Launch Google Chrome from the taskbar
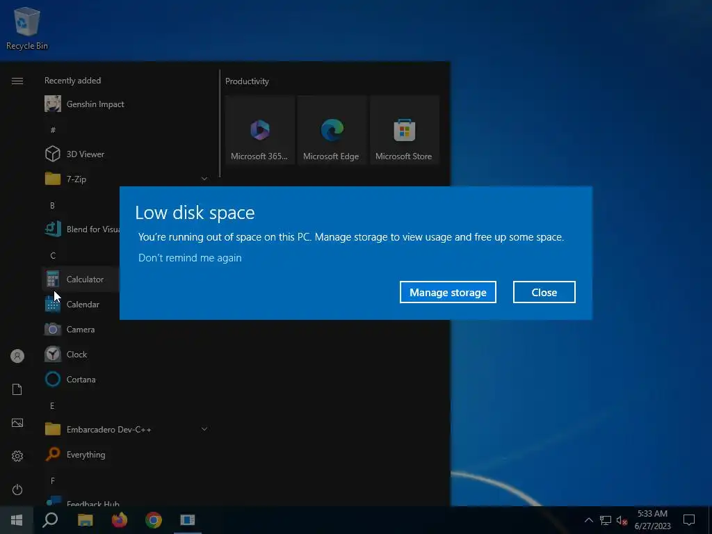This screenshot has height=534, width=712. pyautogui.click(x=154, y=520)
